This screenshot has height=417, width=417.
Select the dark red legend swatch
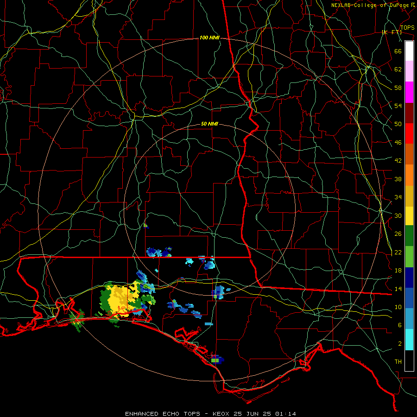point(409,113)
